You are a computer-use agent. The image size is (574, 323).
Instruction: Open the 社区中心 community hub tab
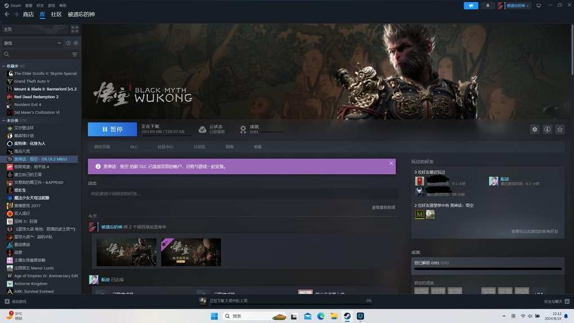pos(165,146)
